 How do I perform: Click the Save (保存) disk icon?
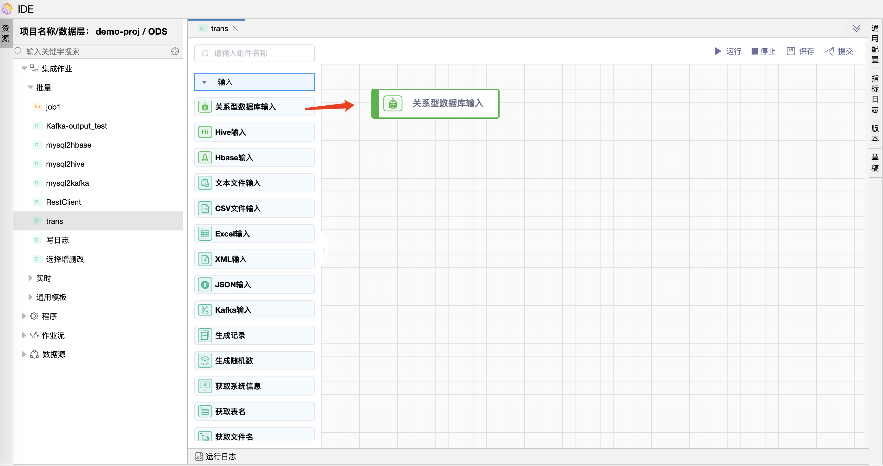(x=791, y=51)
